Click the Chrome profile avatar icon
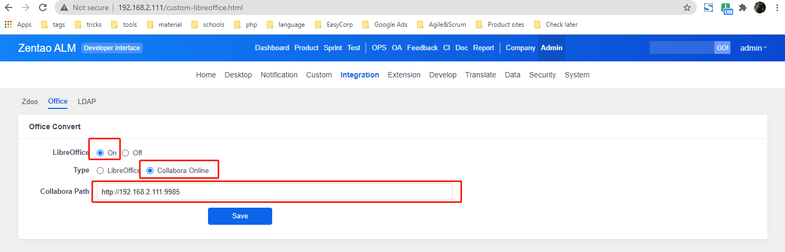The height and width of the screenshot is (252, 785). coord(760,8)
